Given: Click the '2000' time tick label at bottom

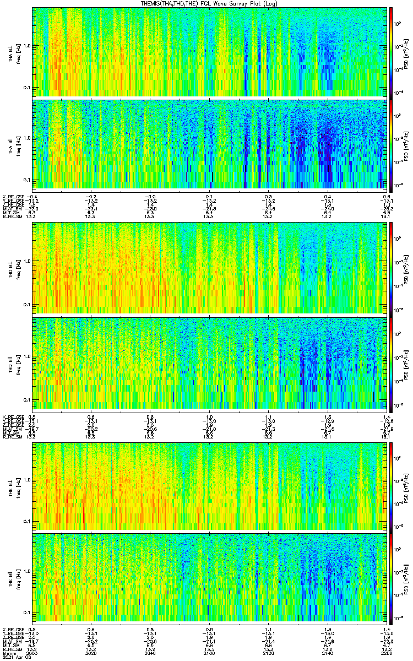Looking at the screenshot, I should [x=32, y=653].
